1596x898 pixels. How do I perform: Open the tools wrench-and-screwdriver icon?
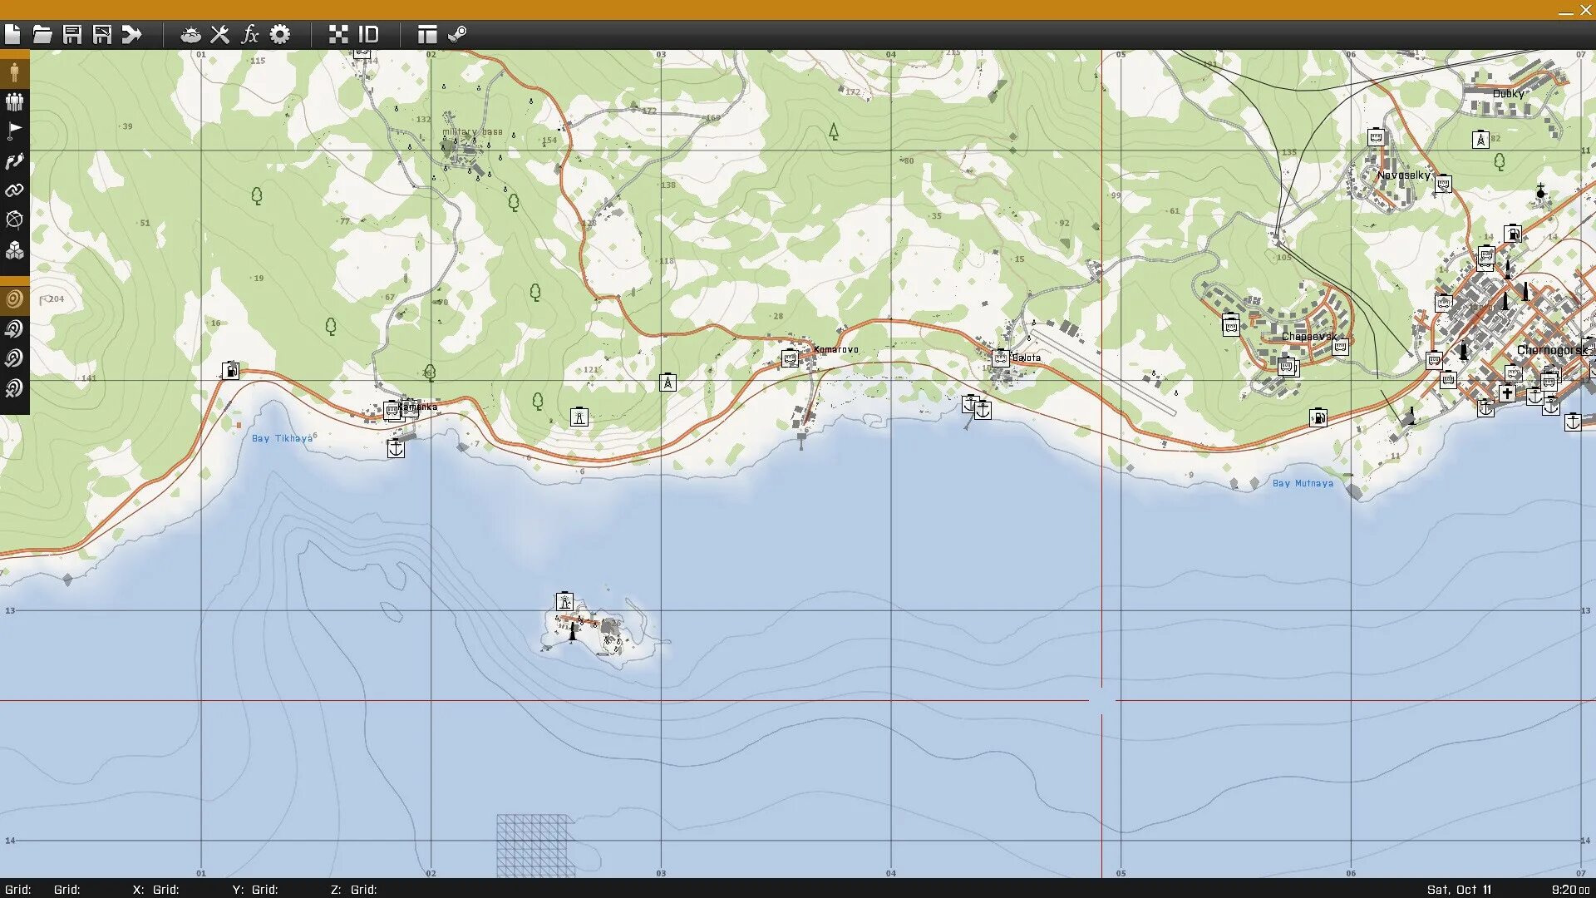219,34
